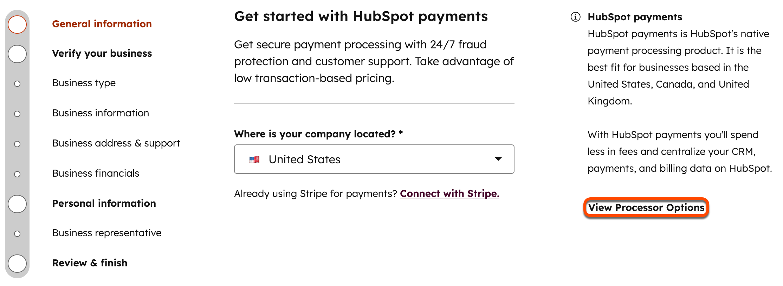Image resolution: width=783 pixels, height=286 pixels.
Task: Click the dropdown arrow next to United States
Action: coord(498,159)
